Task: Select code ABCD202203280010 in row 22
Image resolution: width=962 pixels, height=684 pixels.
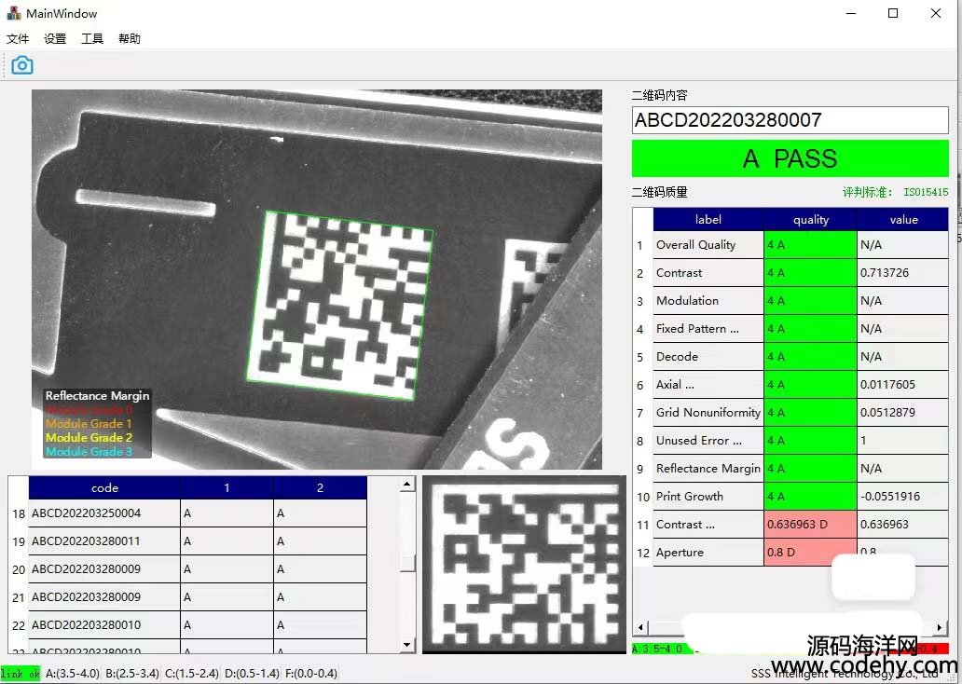Action: point(87,624)
